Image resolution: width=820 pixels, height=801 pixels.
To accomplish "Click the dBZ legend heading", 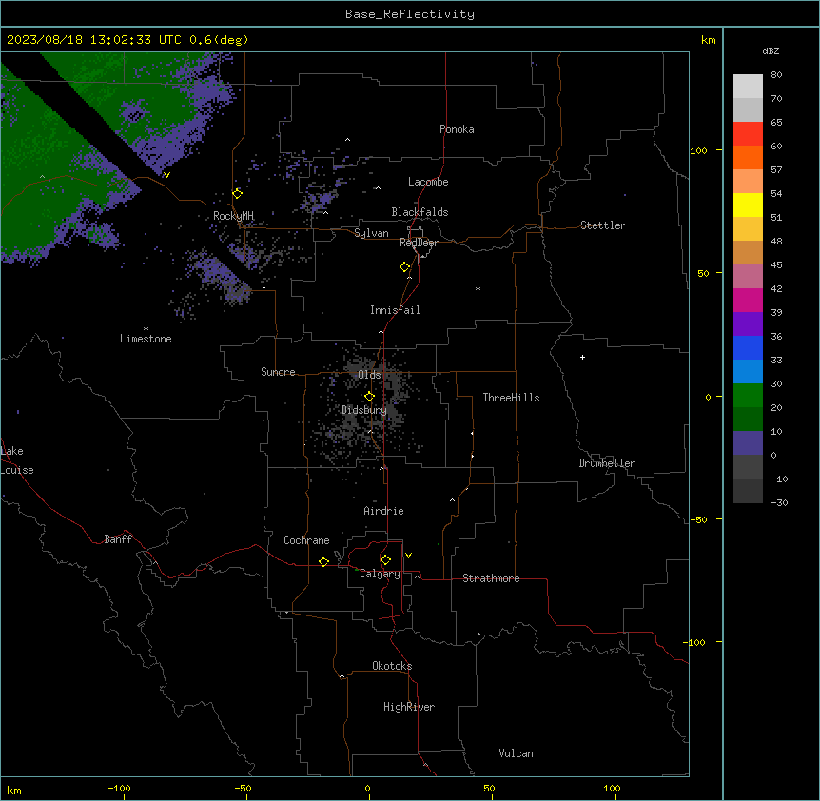I will click(x=771, y=50).
